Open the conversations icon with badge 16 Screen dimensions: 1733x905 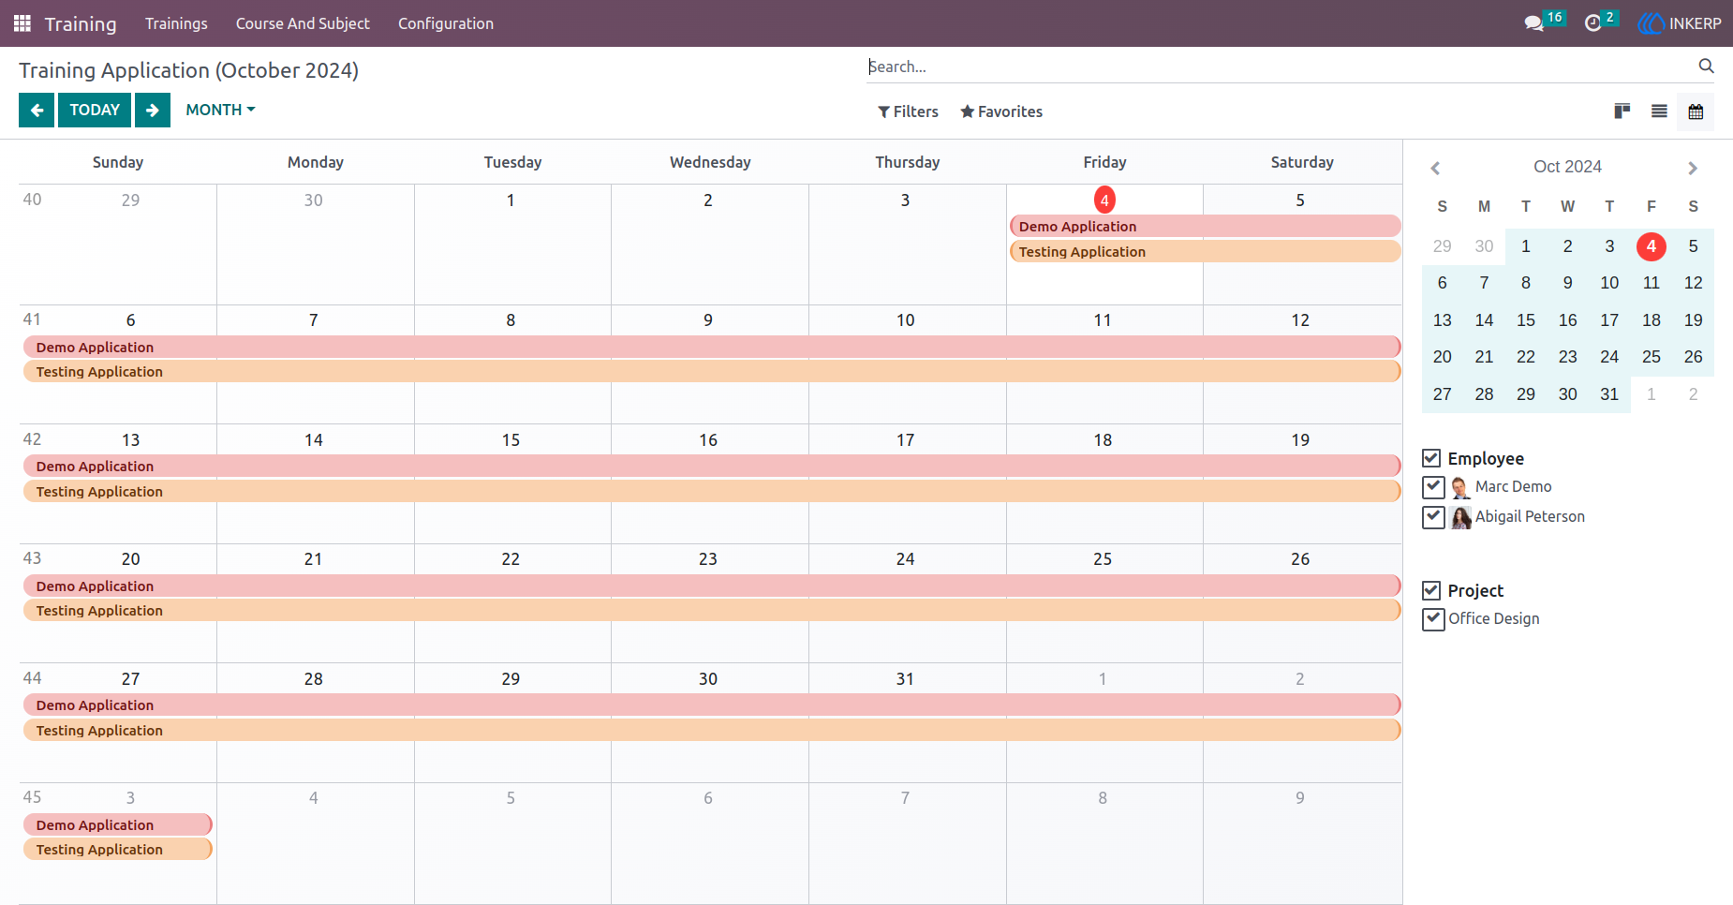pyautogui.click(x=1534, y=23)
